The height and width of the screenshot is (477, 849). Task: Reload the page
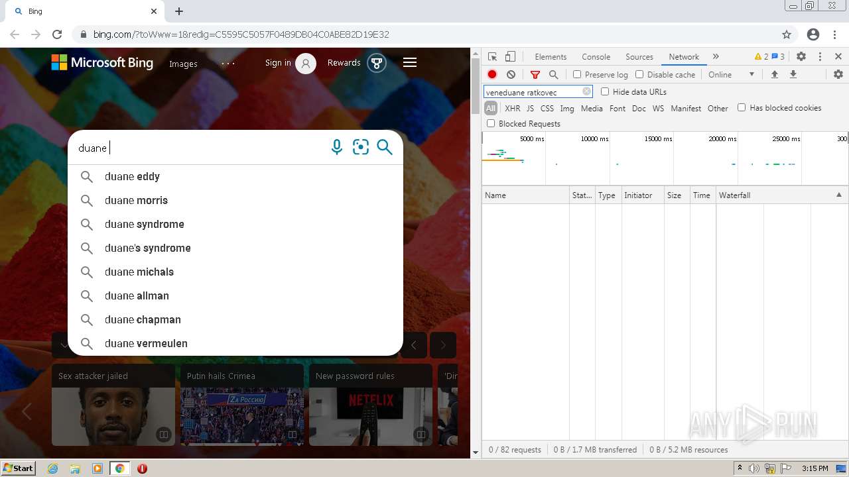57,34
